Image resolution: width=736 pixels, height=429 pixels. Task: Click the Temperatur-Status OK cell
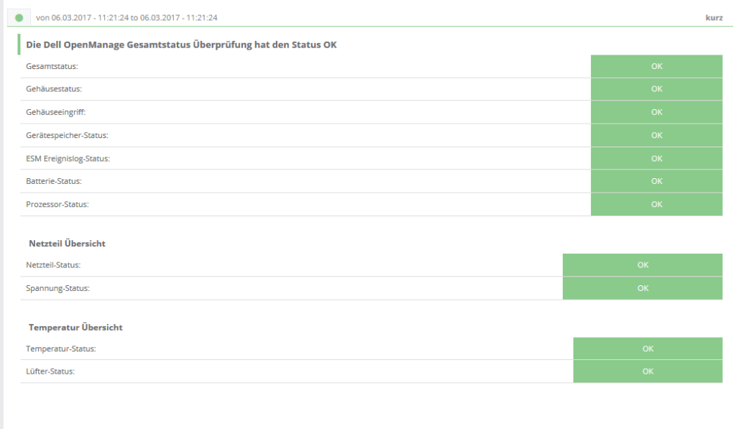648,349
